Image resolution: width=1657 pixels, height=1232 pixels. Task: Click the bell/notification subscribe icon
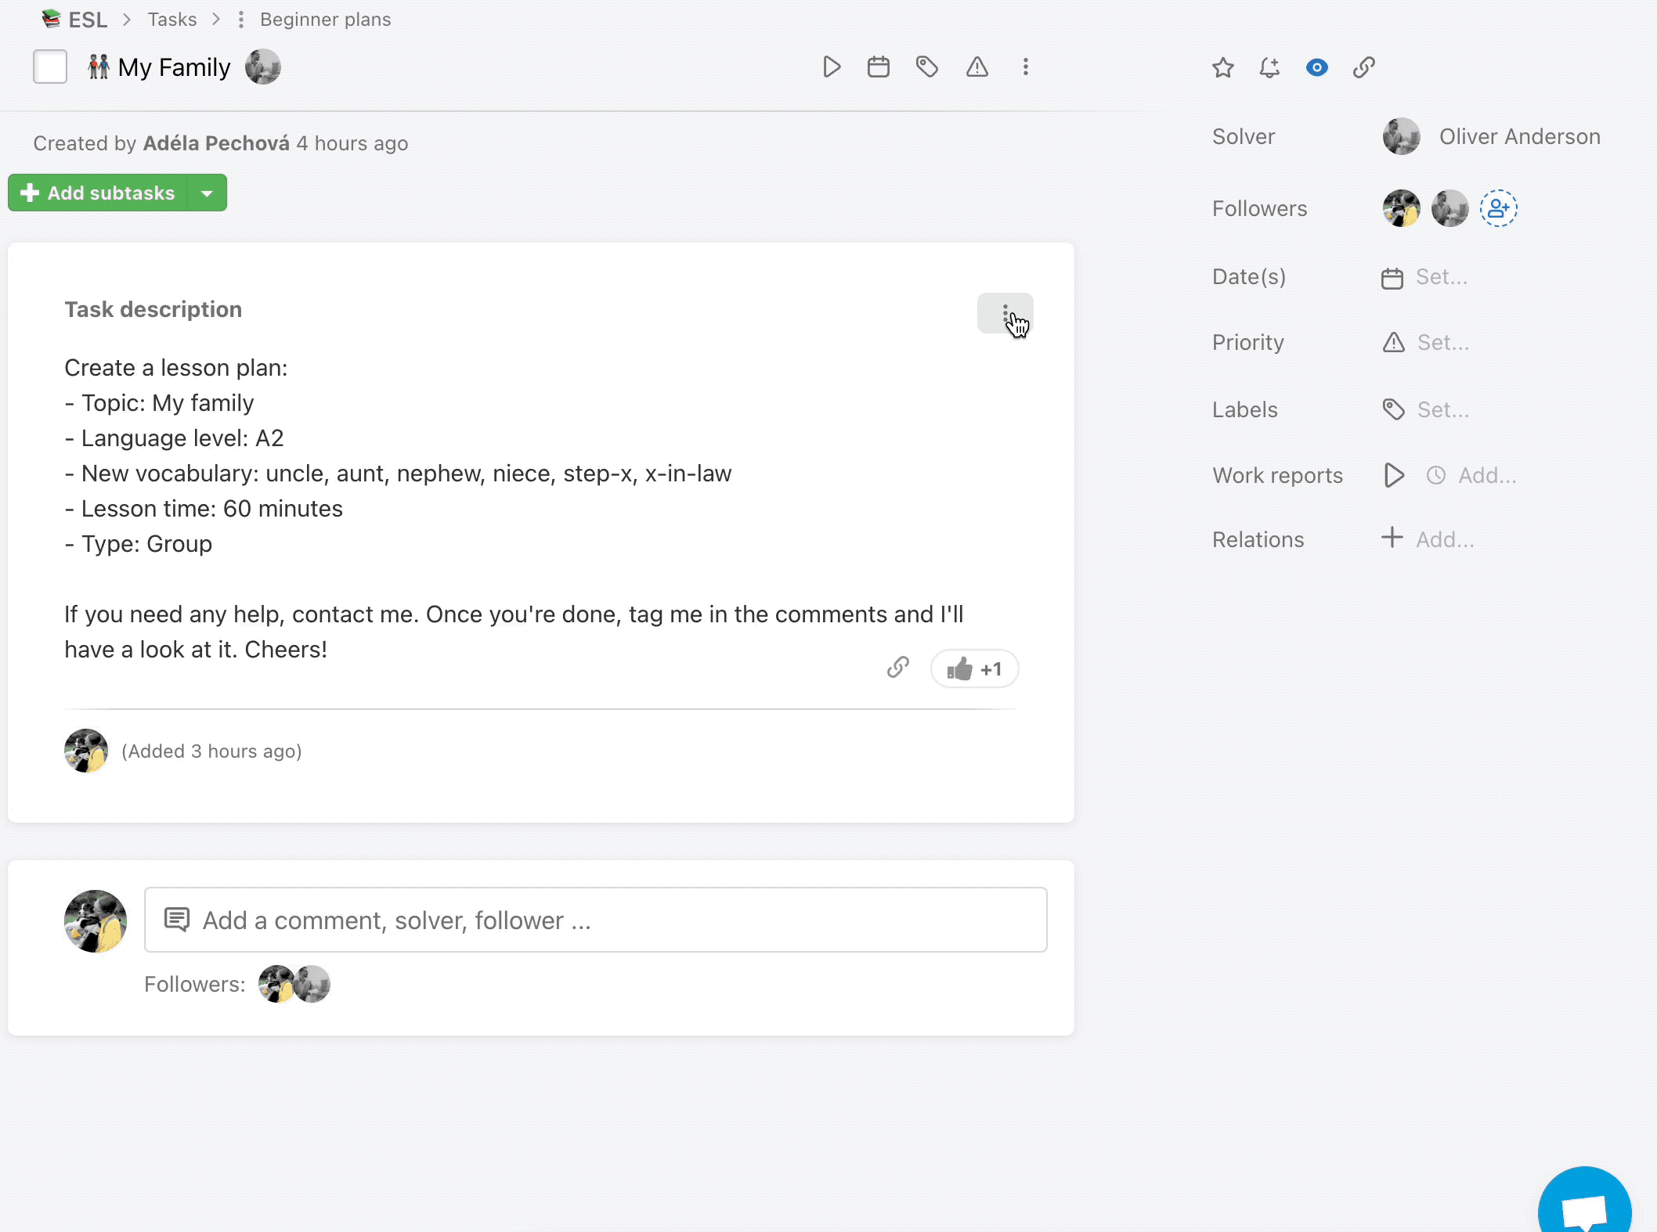point(1270,67)
